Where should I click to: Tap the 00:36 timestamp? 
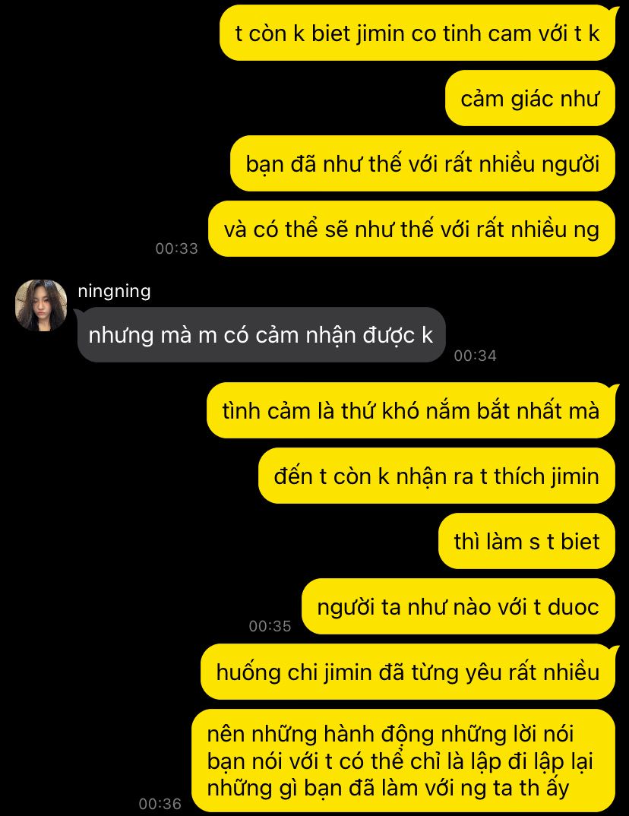pos(160,804)
